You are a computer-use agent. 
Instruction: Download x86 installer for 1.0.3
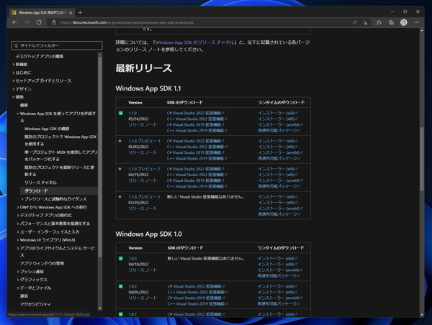tap(278, 264)
